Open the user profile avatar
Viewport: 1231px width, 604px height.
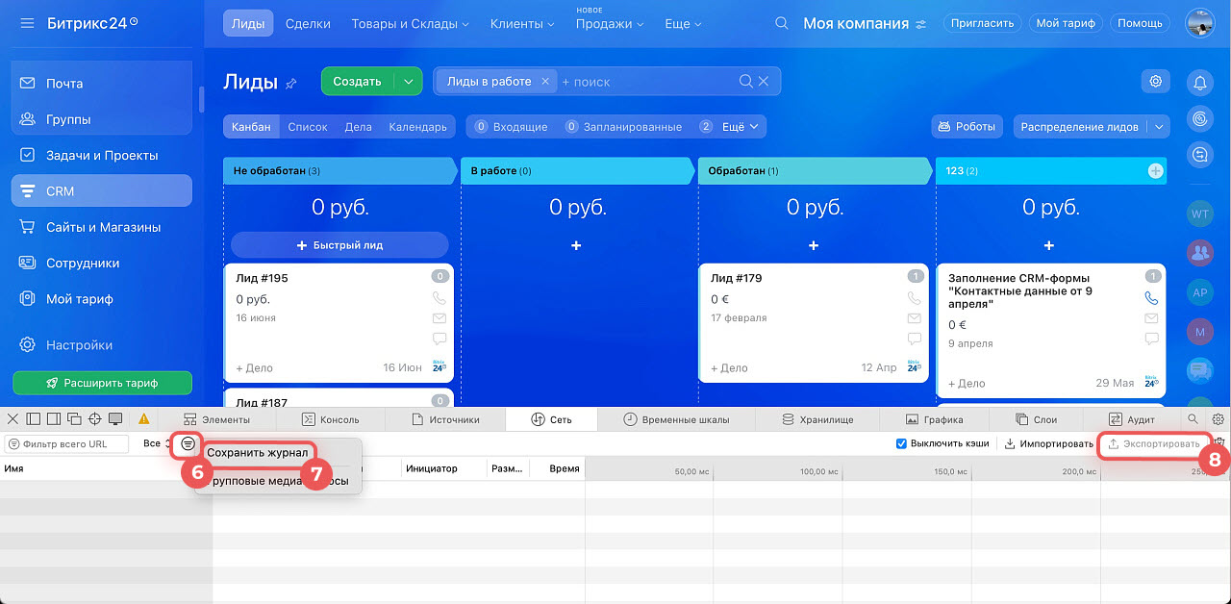tap(1200, 23)
